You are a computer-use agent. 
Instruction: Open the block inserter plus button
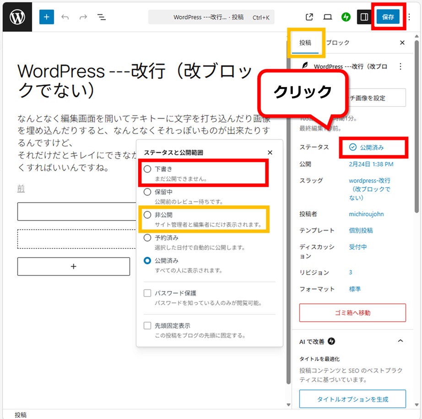pos(46,17)
